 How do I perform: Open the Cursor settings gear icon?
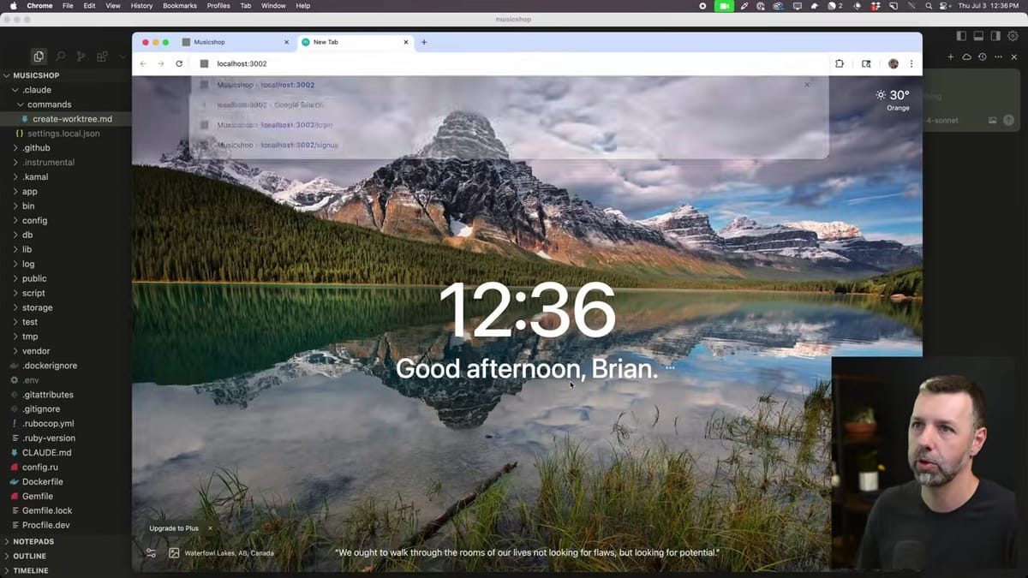1012,36
